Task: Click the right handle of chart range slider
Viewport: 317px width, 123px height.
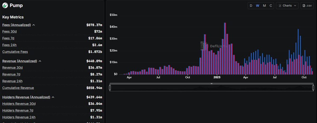Action: click(x=313, y=88)
